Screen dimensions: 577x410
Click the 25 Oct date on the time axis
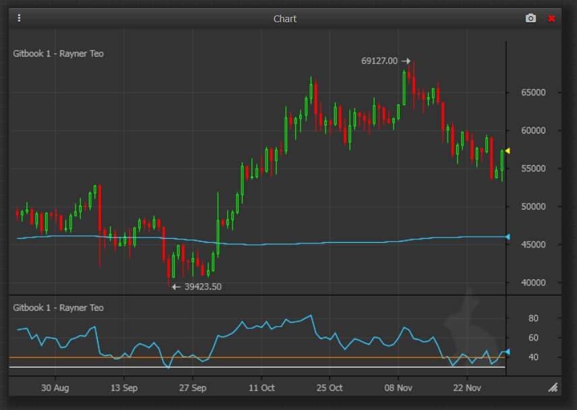coord(330,388)
